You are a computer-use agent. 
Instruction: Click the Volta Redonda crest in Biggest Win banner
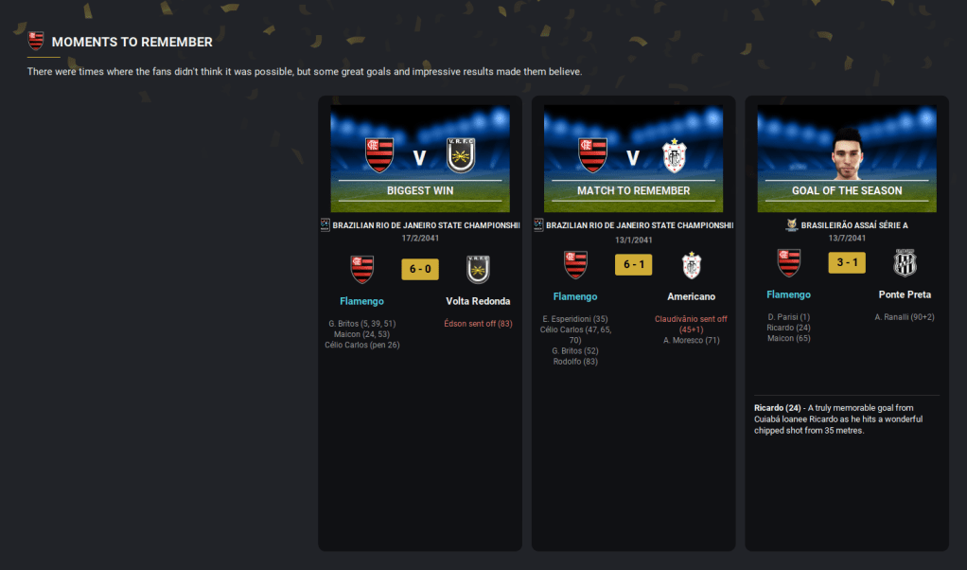click(461, 155)
